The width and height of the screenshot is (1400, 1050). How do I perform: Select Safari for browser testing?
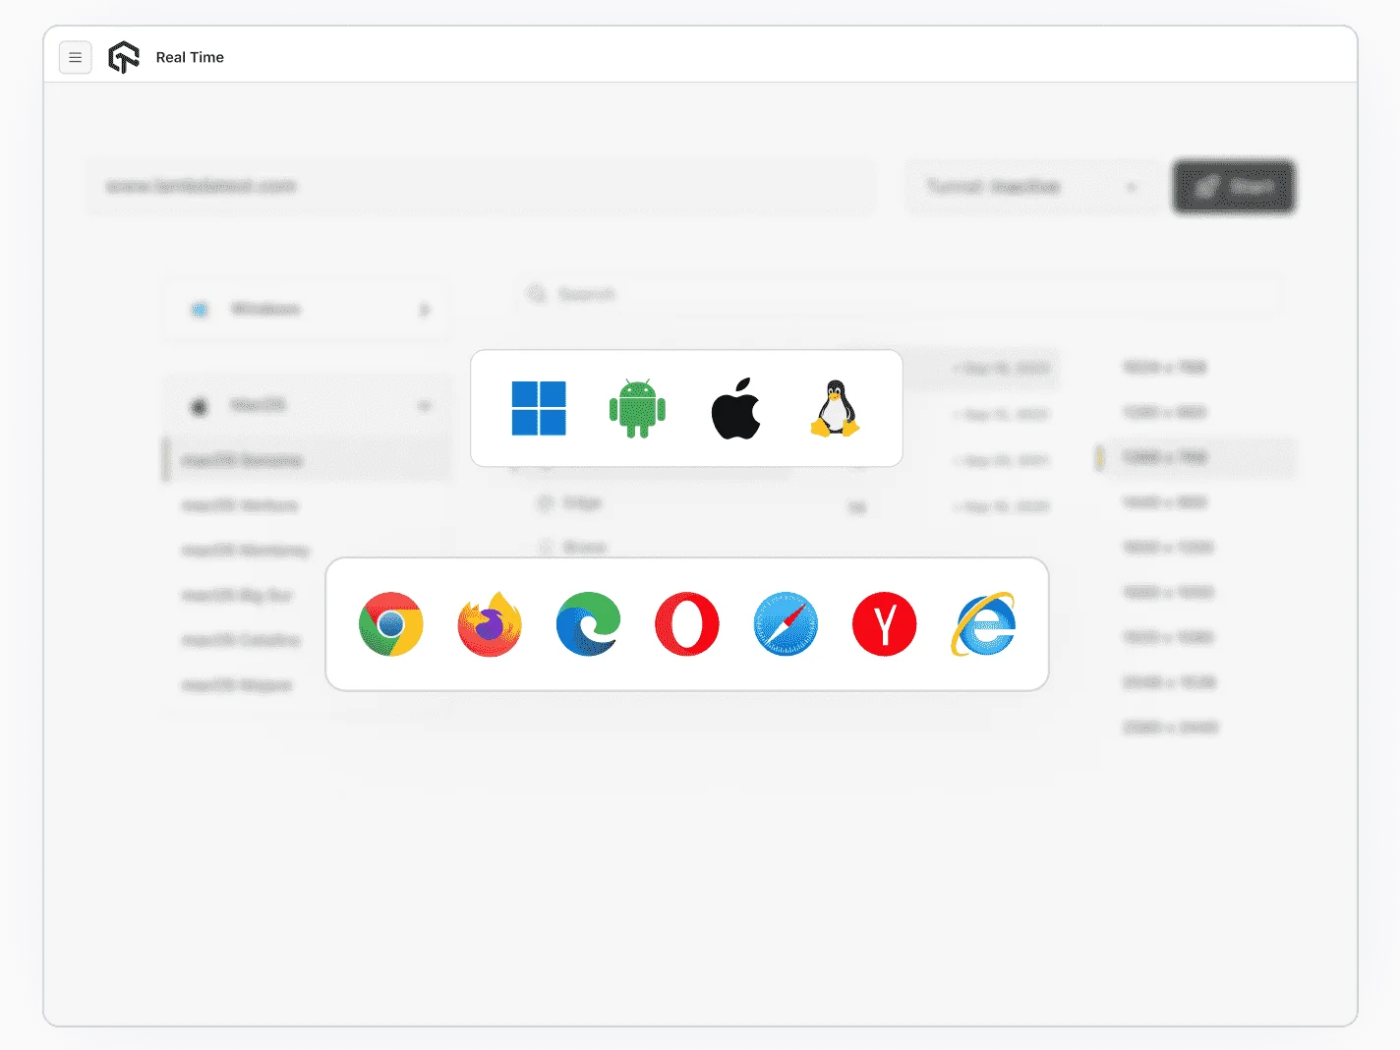pyautogui.click(x=786, y=624)
